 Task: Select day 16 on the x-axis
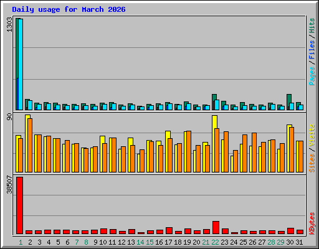tap(159, 242)
